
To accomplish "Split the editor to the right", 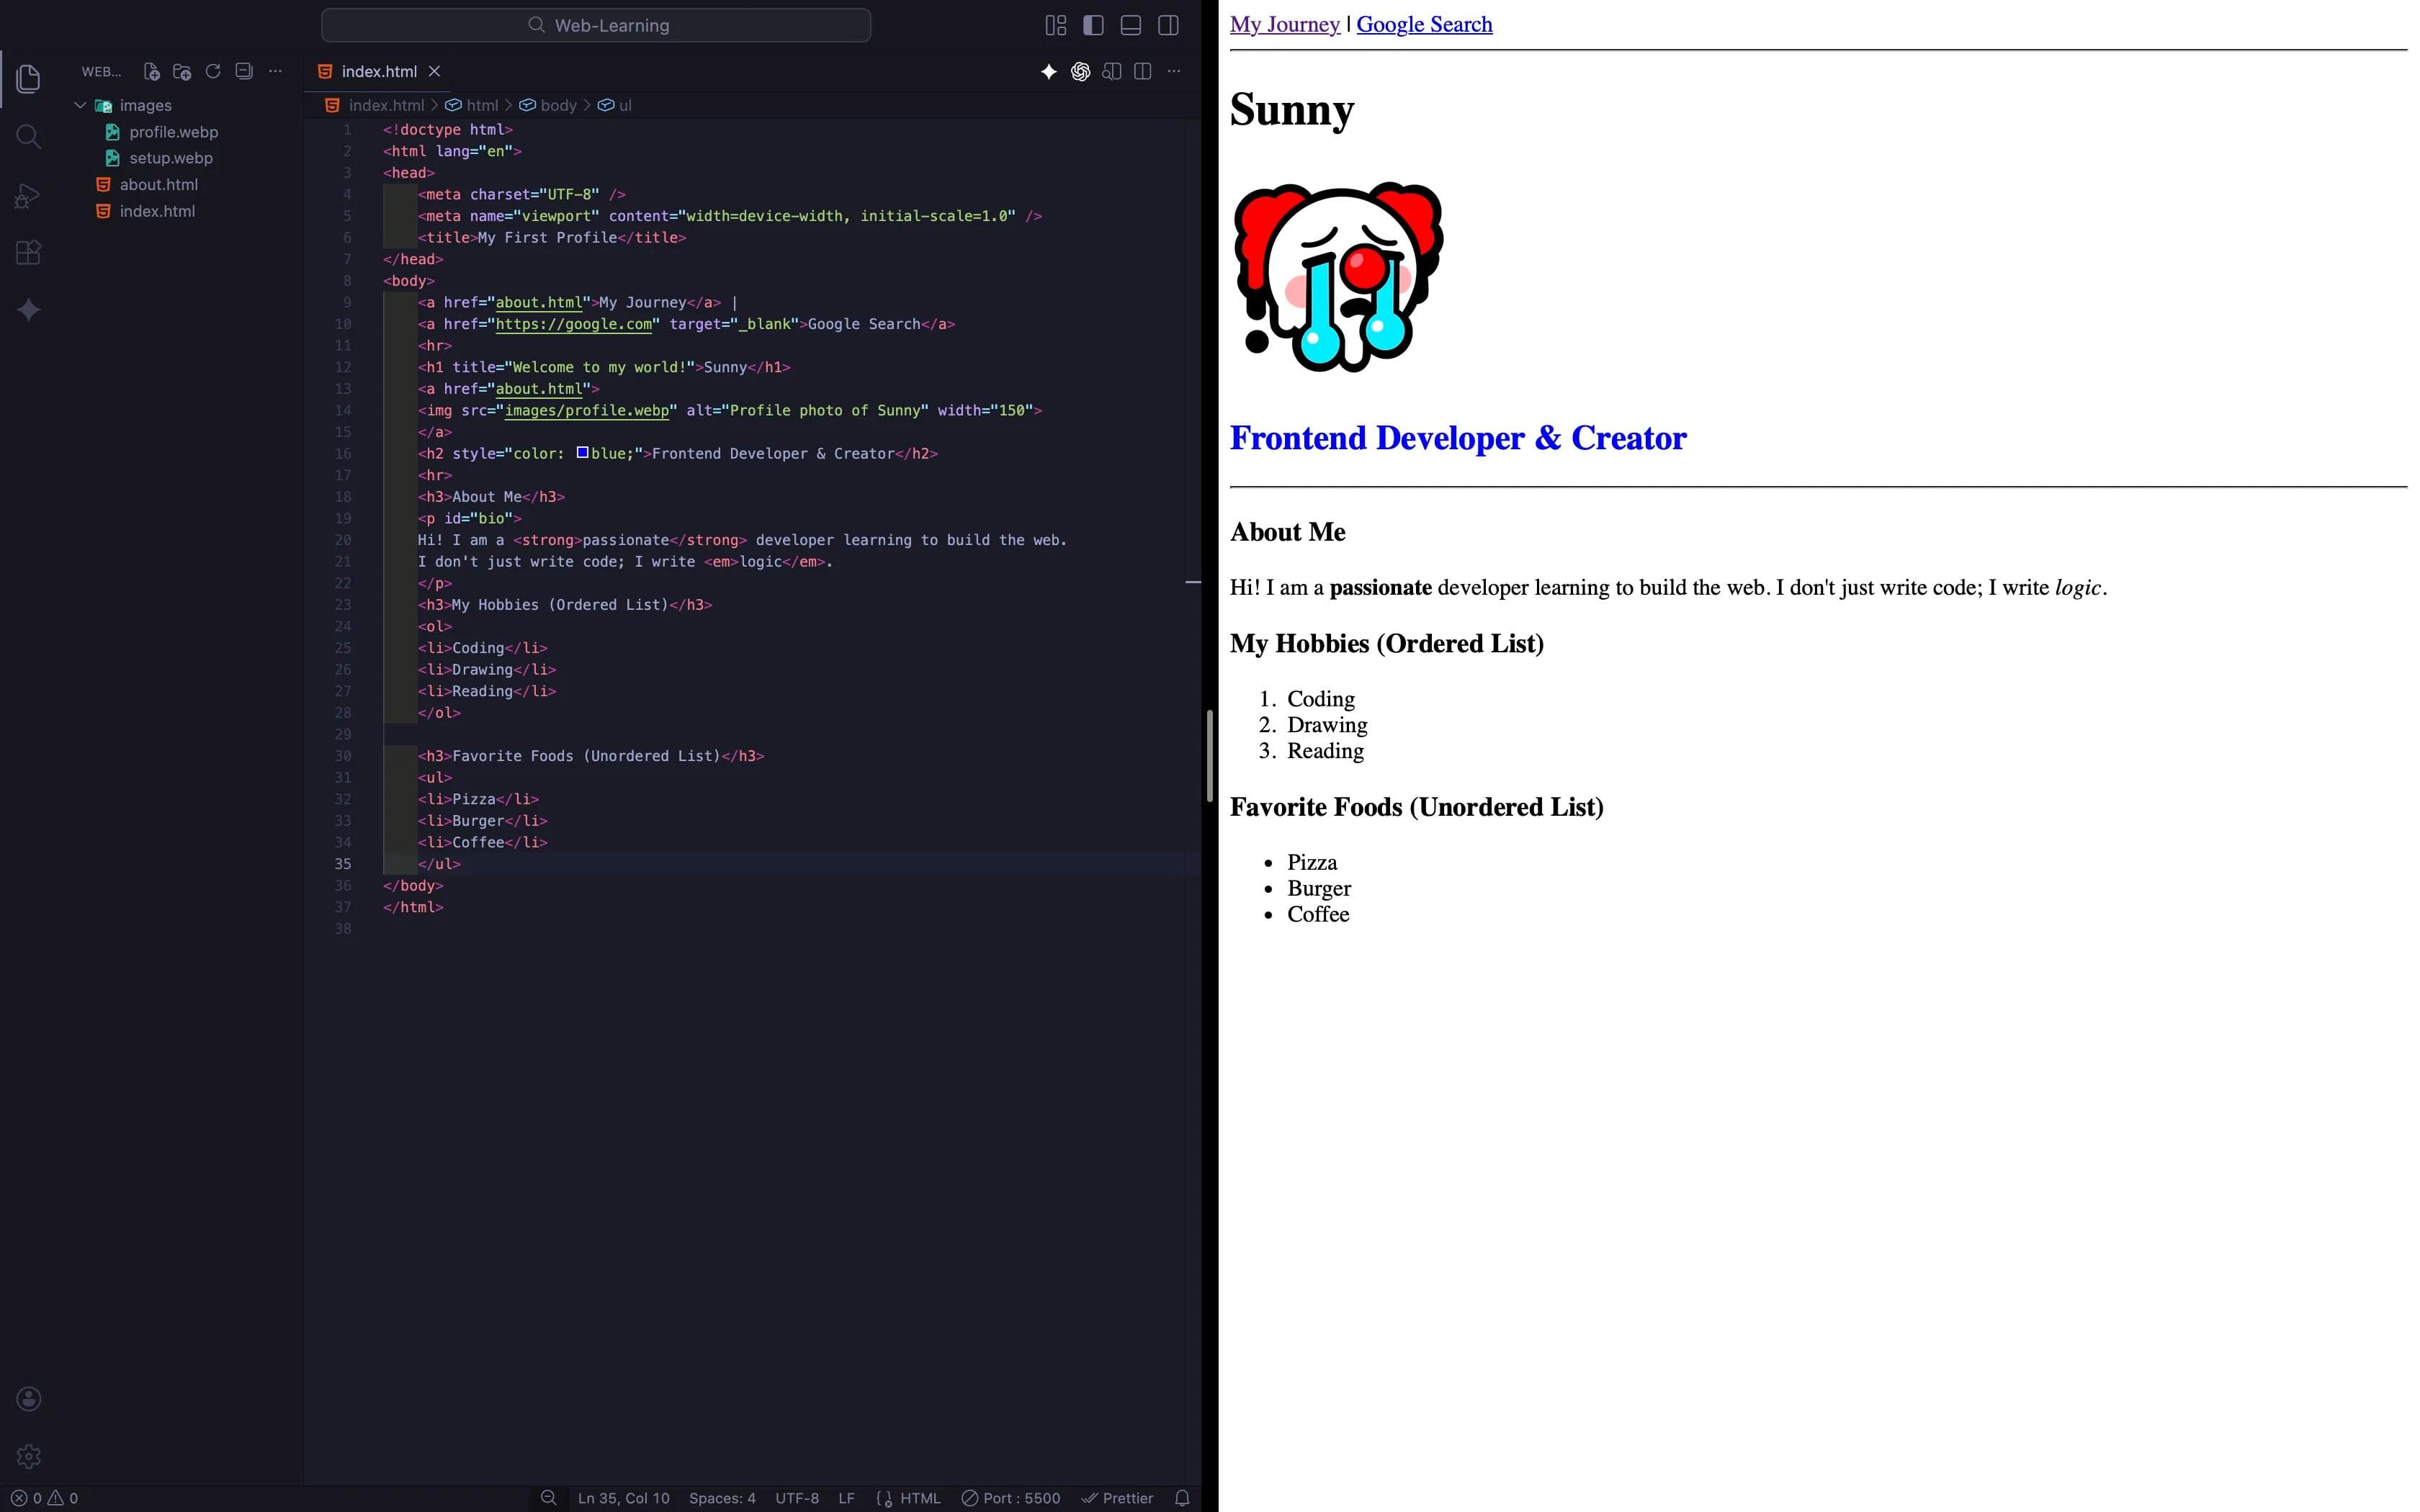I will [1143, 71].
